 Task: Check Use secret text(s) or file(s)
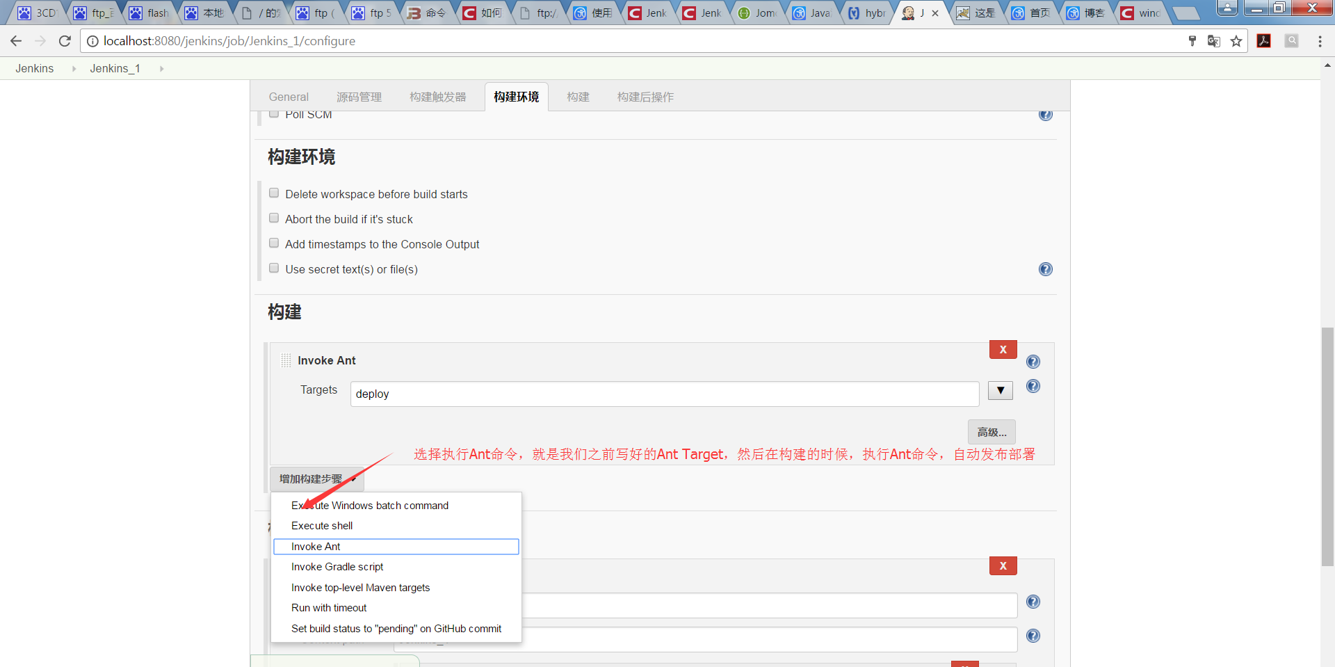[x=274, y=268]
